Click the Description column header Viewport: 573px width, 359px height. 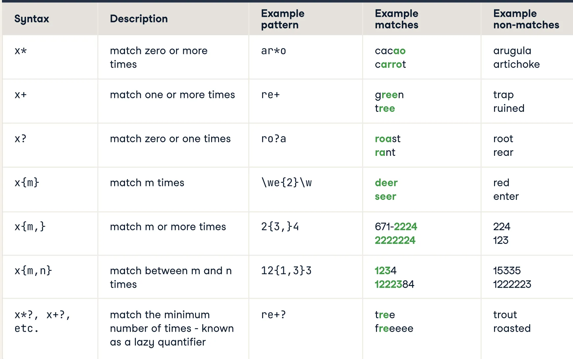pyautogui.click(x=139, y=19)
